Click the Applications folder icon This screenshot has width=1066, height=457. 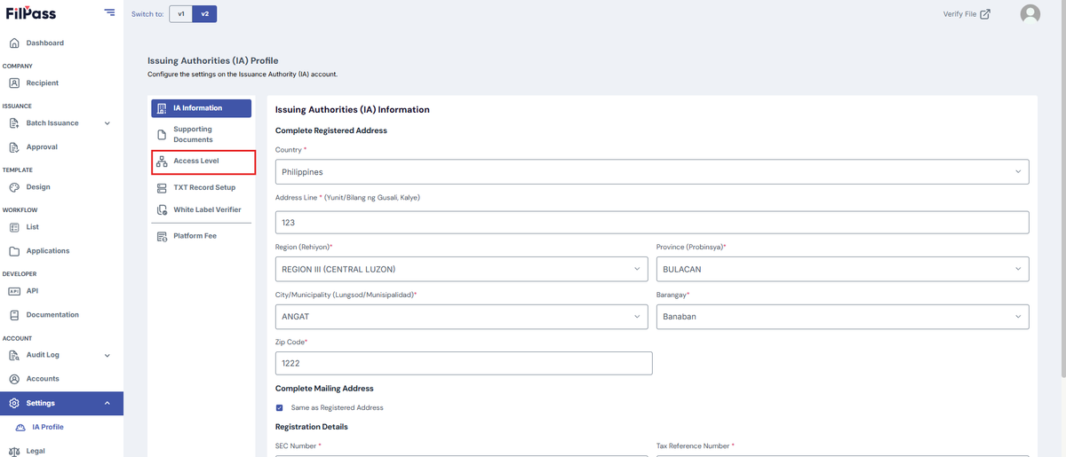(14, 250)
